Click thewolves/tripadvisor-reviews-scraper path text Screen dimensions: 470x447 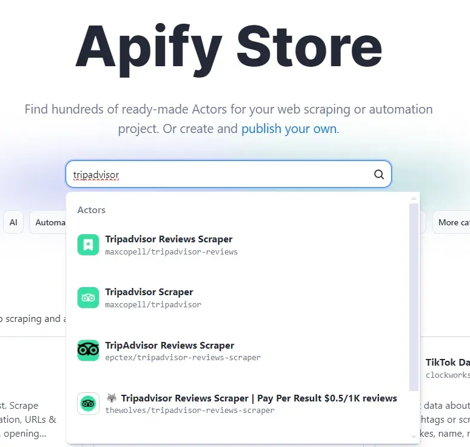click(190, 411)
